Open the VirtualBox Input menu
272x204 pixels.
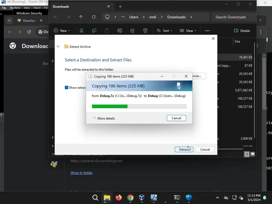(x=37, y=8)
